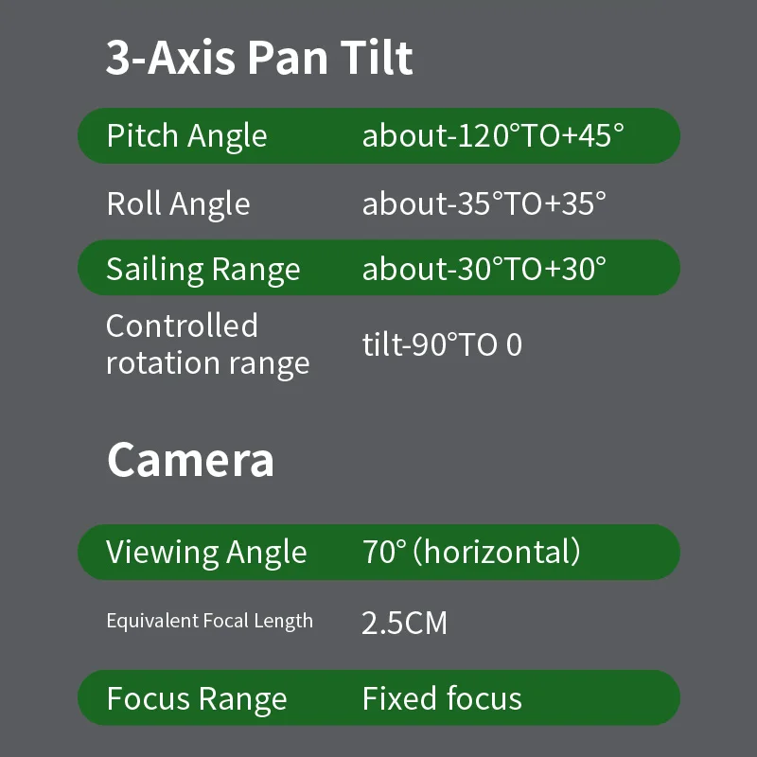Click the Controlled rotation range label
Viewport: 757px width, 757px height.
(207, 344)
